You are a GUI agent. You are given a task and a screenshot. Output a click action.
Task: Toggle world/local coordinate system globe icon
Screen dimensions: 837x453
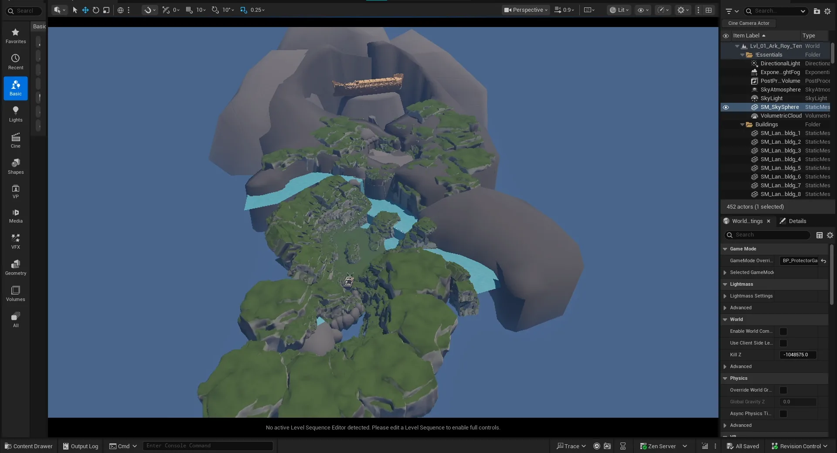(121, 10)
